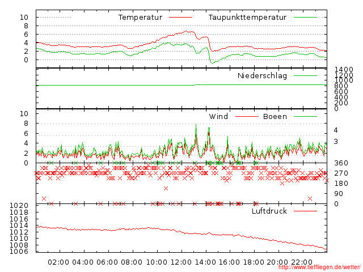
Task: Click the 1400 precipitation axis label
Action: pyautogui.click(x=344, y=70)
